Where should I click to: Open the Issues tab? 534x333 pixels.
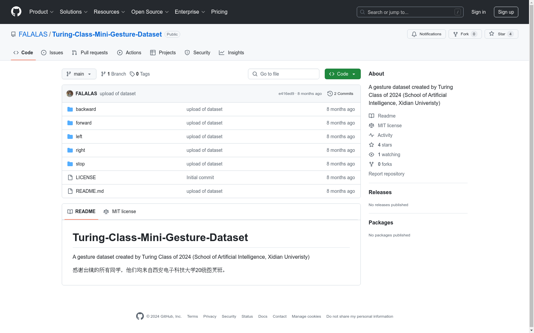click(52, 53)
